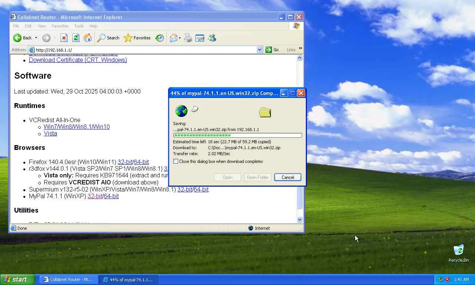Show the History clock icon panel

[x=160, y=38]
